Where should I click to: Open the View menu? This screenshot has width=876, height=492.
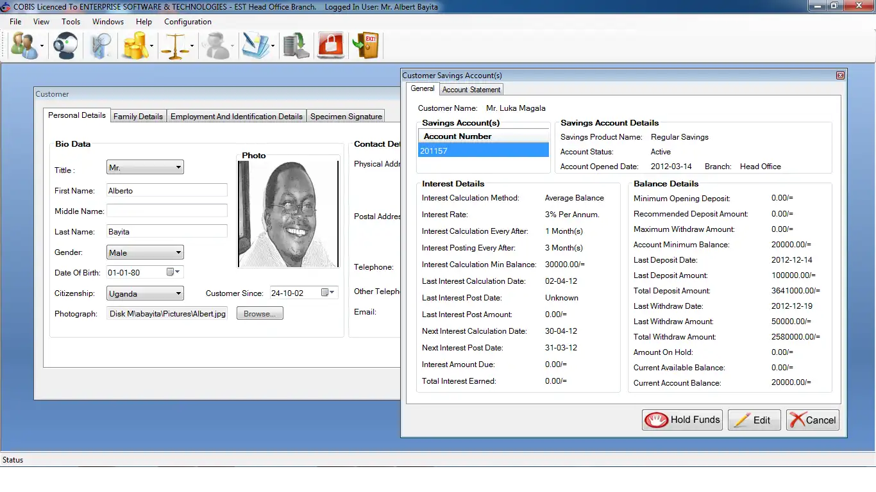[x=41, y=21]
